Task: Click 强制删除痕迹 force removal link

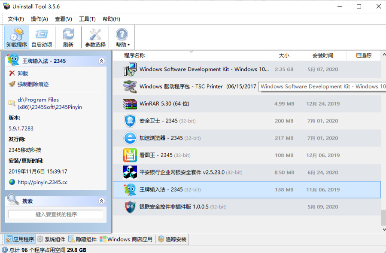Action: (33, 84)
